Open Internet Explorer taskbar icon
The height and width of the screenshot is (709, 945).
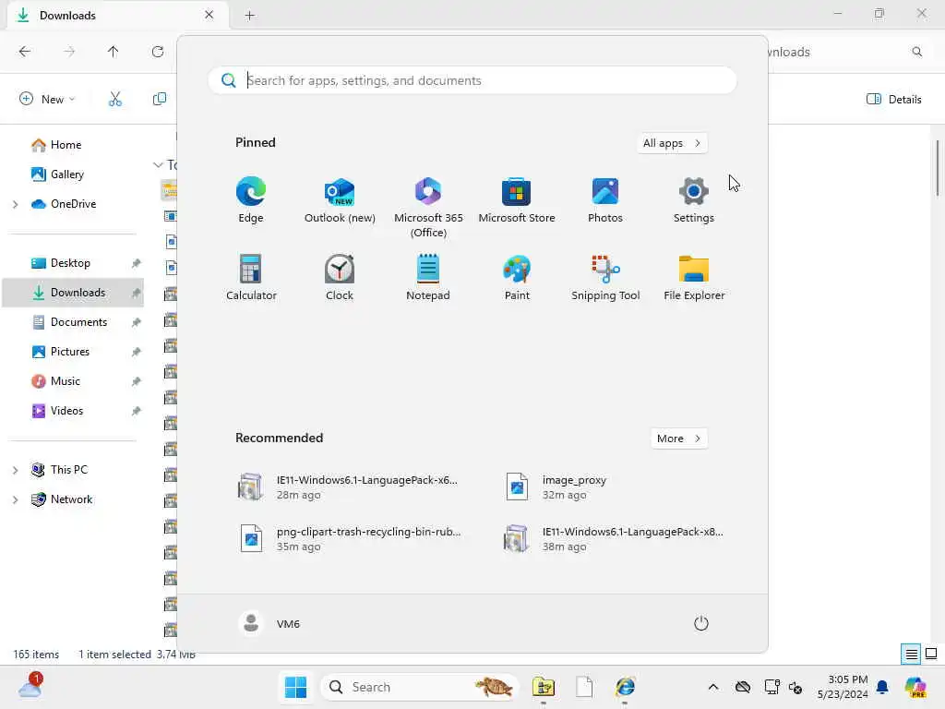click(x=625, y=687)
